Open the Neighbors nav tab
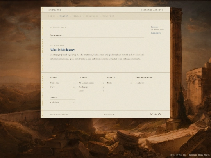 tap(92, 16)
